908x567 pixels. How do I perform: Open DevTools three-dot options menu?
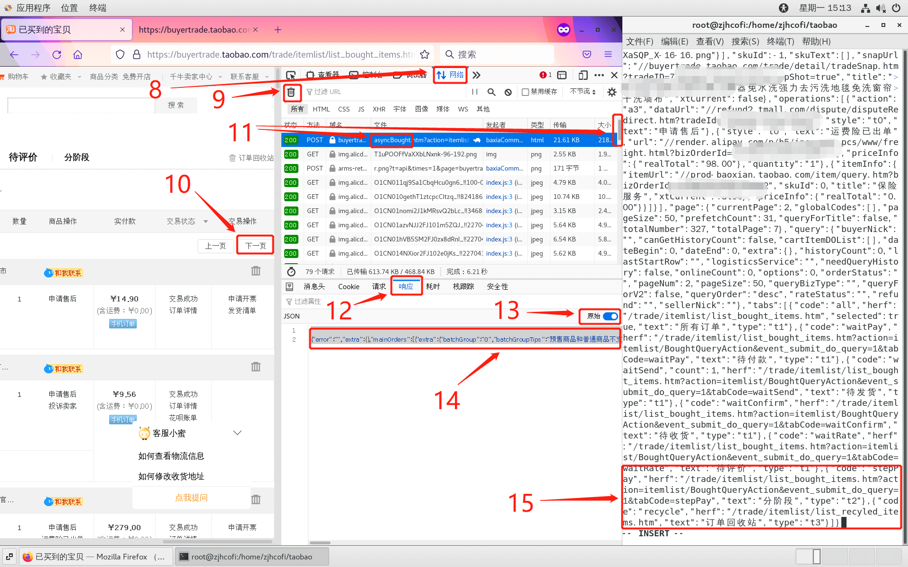(x=599, y=75)
